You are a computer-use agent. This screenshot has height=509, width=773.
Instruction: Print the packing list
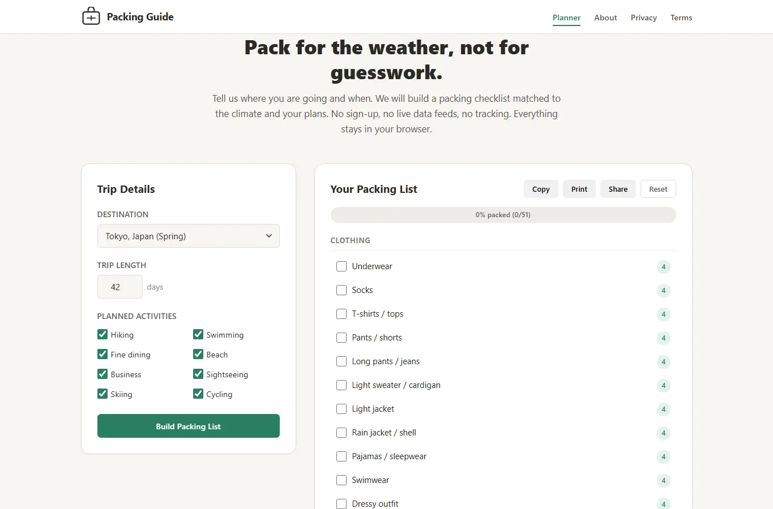[579, 189]
